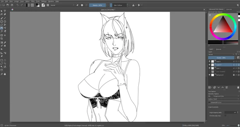Open the brush blending mode dropdown
The height and width of the screenshot is (127, 240).
tap(62, 5)
